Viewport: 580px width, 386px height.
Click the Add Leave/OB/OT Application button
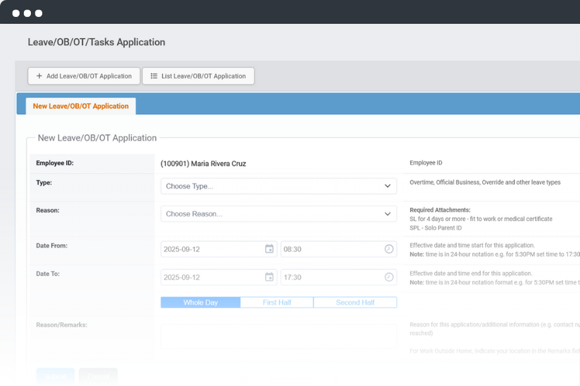(83, 76)
